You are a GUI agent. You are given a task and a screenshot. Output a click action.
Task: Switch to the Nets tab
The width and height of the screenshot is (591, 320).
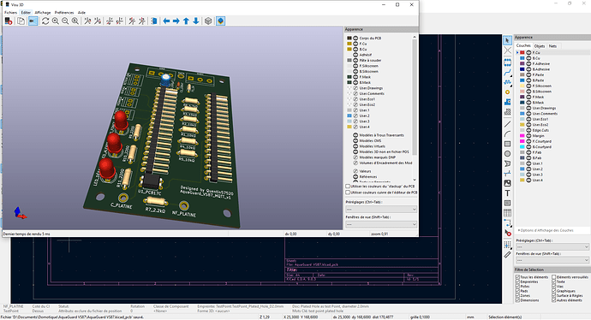552,46
